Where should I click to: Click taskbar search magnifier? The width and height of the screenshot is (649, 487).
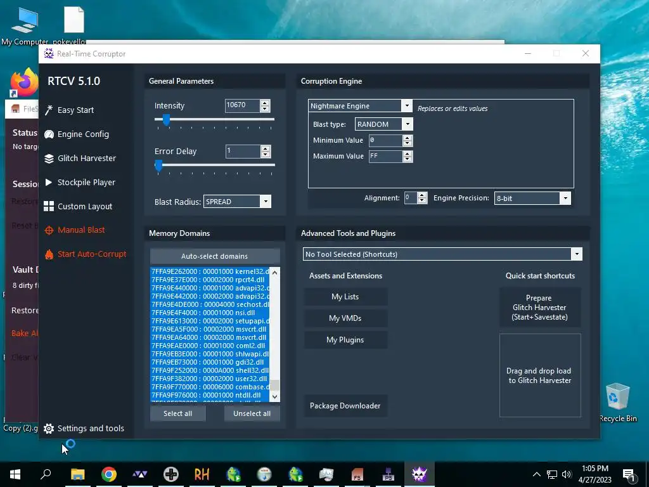tap(46, 474)
